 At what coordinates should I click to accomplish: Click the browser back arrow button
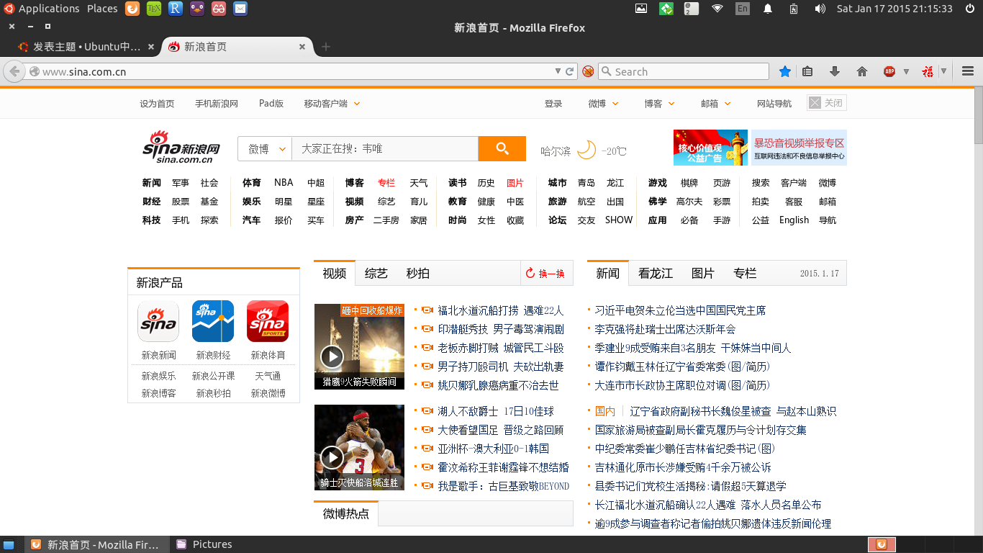pyautogui.click(x=14, y=71)
